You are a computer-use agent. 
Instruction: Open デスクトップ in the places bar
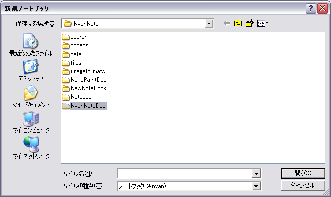(x=31, y=71)
